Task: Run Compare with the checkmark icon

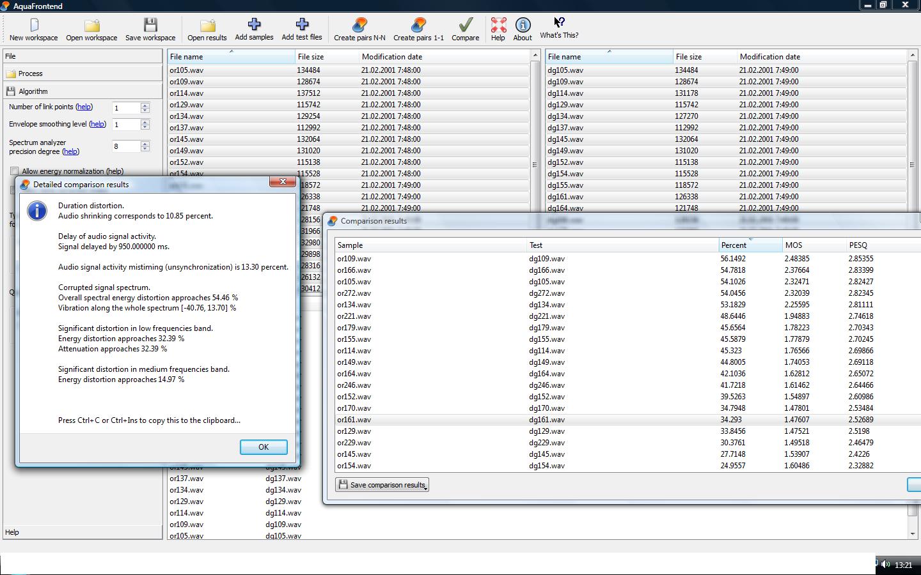Action: [x=466, y=25]
